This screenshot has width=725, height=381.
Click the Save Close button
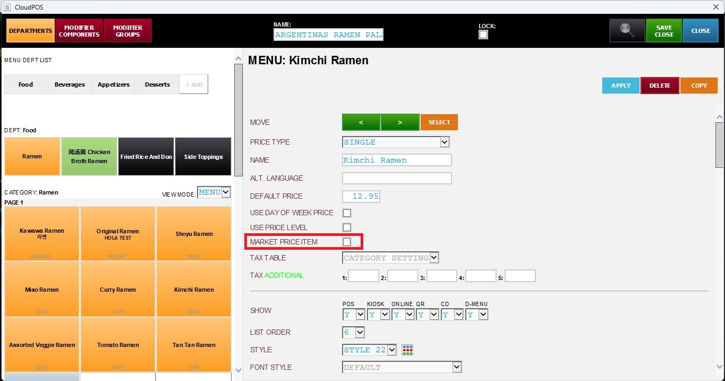[664, 31]
